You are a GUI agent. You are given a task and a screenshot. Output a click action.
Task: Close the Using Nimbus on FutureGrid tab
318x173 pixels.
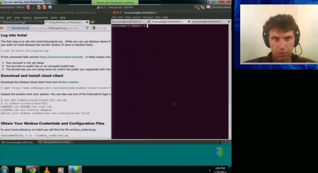(87, 22)
